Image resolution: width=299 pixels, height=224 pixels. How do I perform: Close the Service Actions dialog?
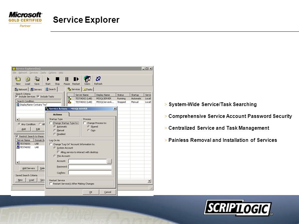(115, 109)
